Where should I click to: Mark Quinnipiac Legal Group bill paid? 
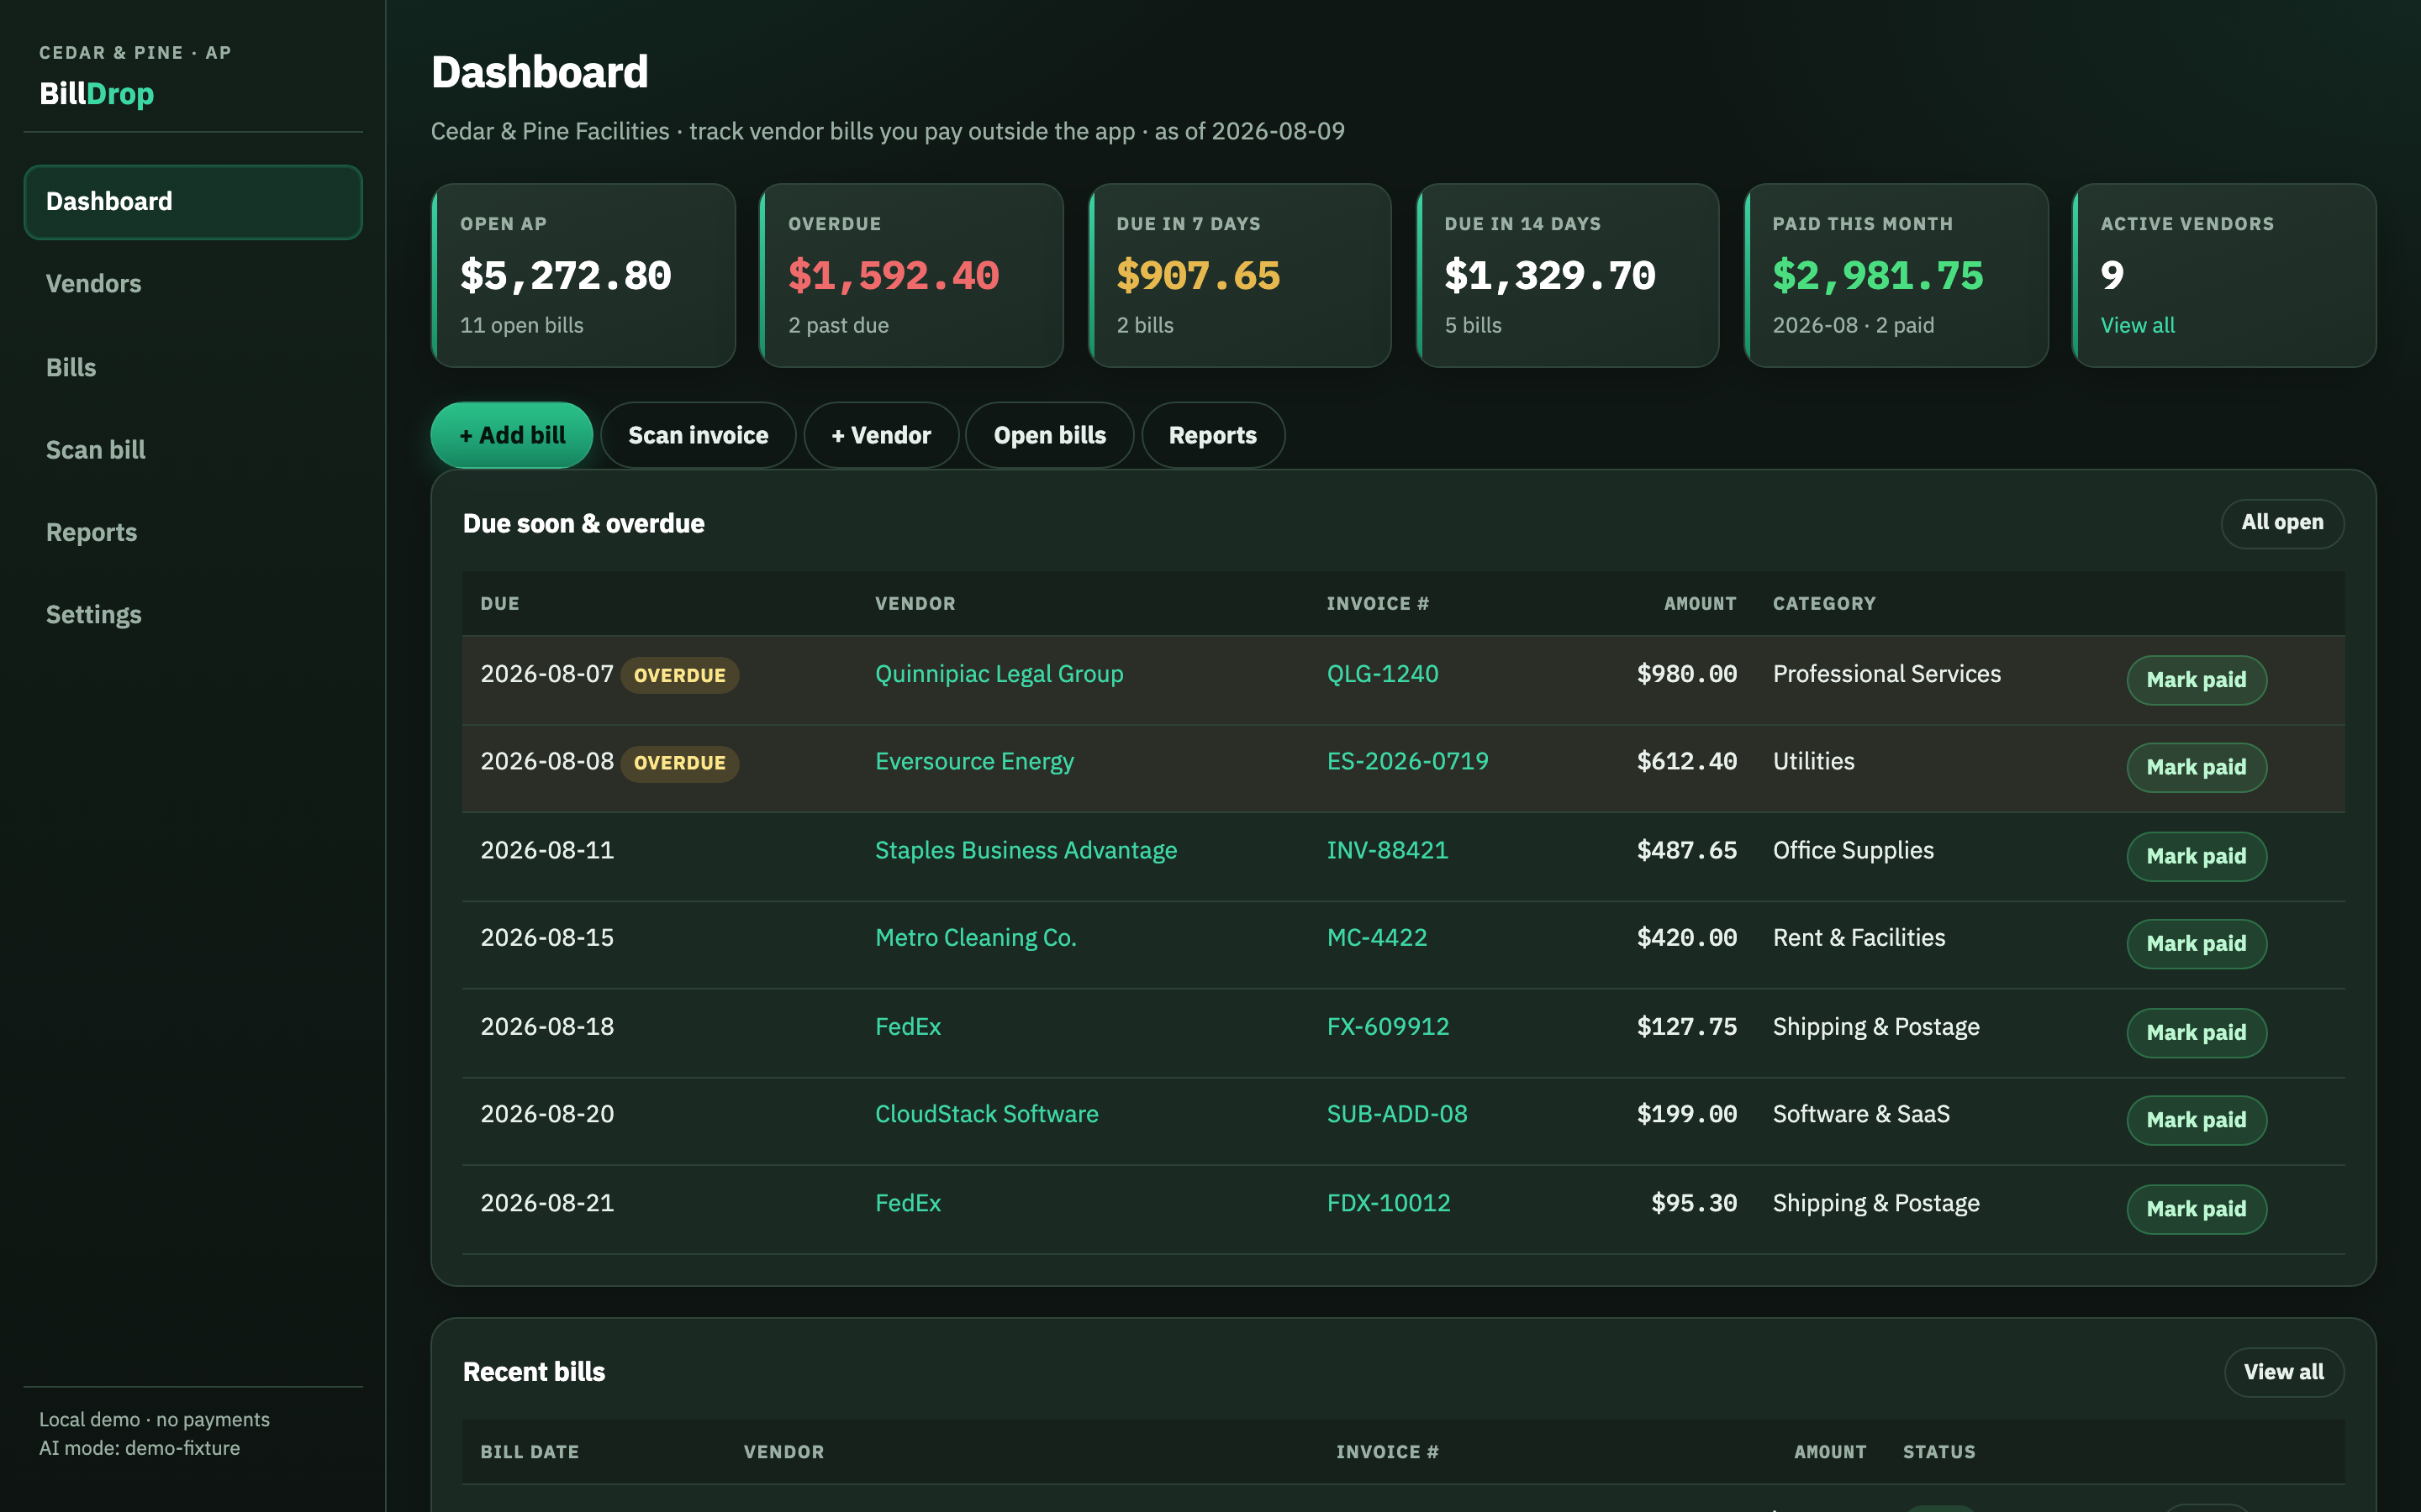pyautogui.click(x=2196, y=680)
